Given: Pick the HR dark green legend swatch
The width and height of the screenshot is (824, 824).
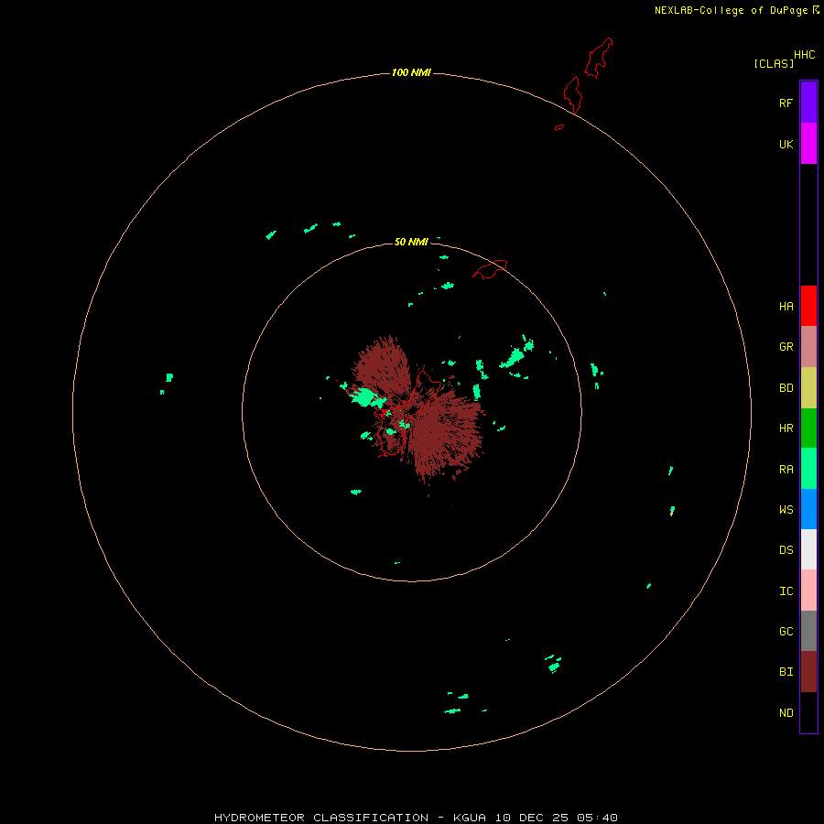Looking at the screenshot, I should 808,428.
